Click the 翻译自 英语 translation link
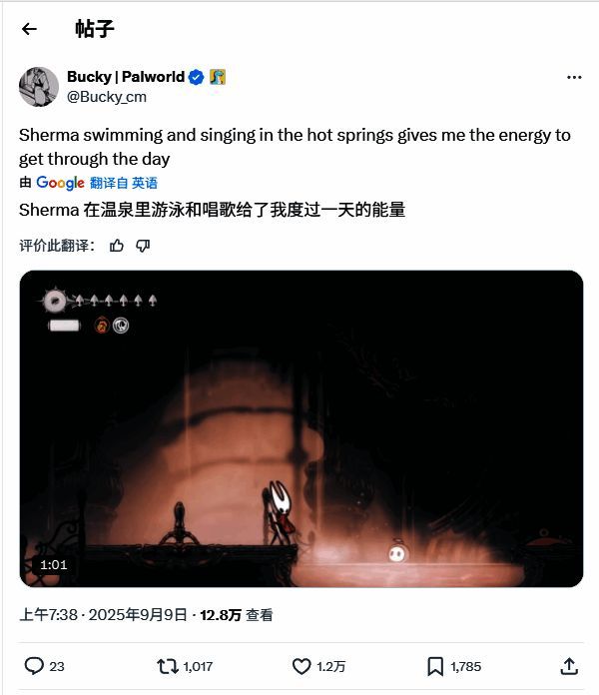Viewport: 599px width, 695px height. [124, 183]
